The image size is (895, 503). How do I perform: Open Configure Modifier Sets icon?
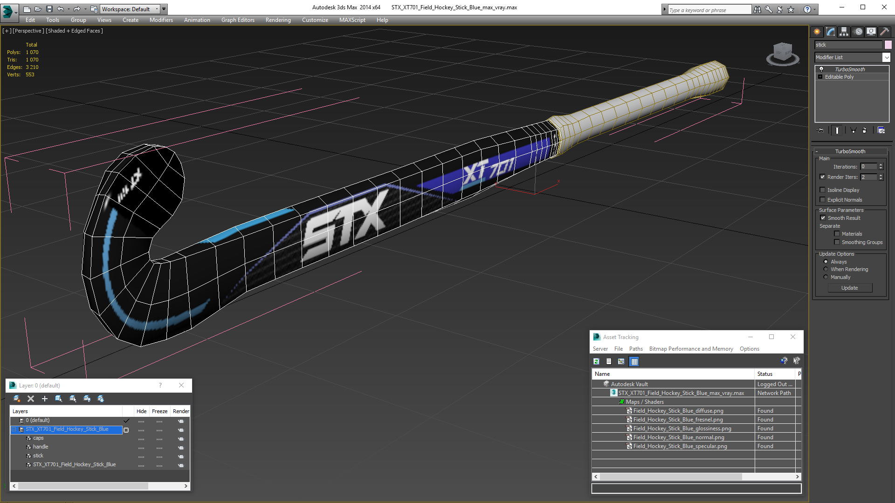coord(881,130)
